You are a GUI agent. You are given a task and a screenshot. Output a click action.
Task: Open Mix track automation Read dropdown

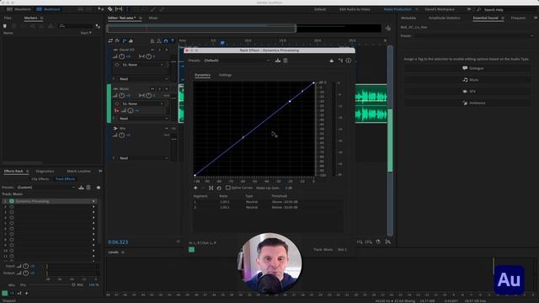pos(143,158)
